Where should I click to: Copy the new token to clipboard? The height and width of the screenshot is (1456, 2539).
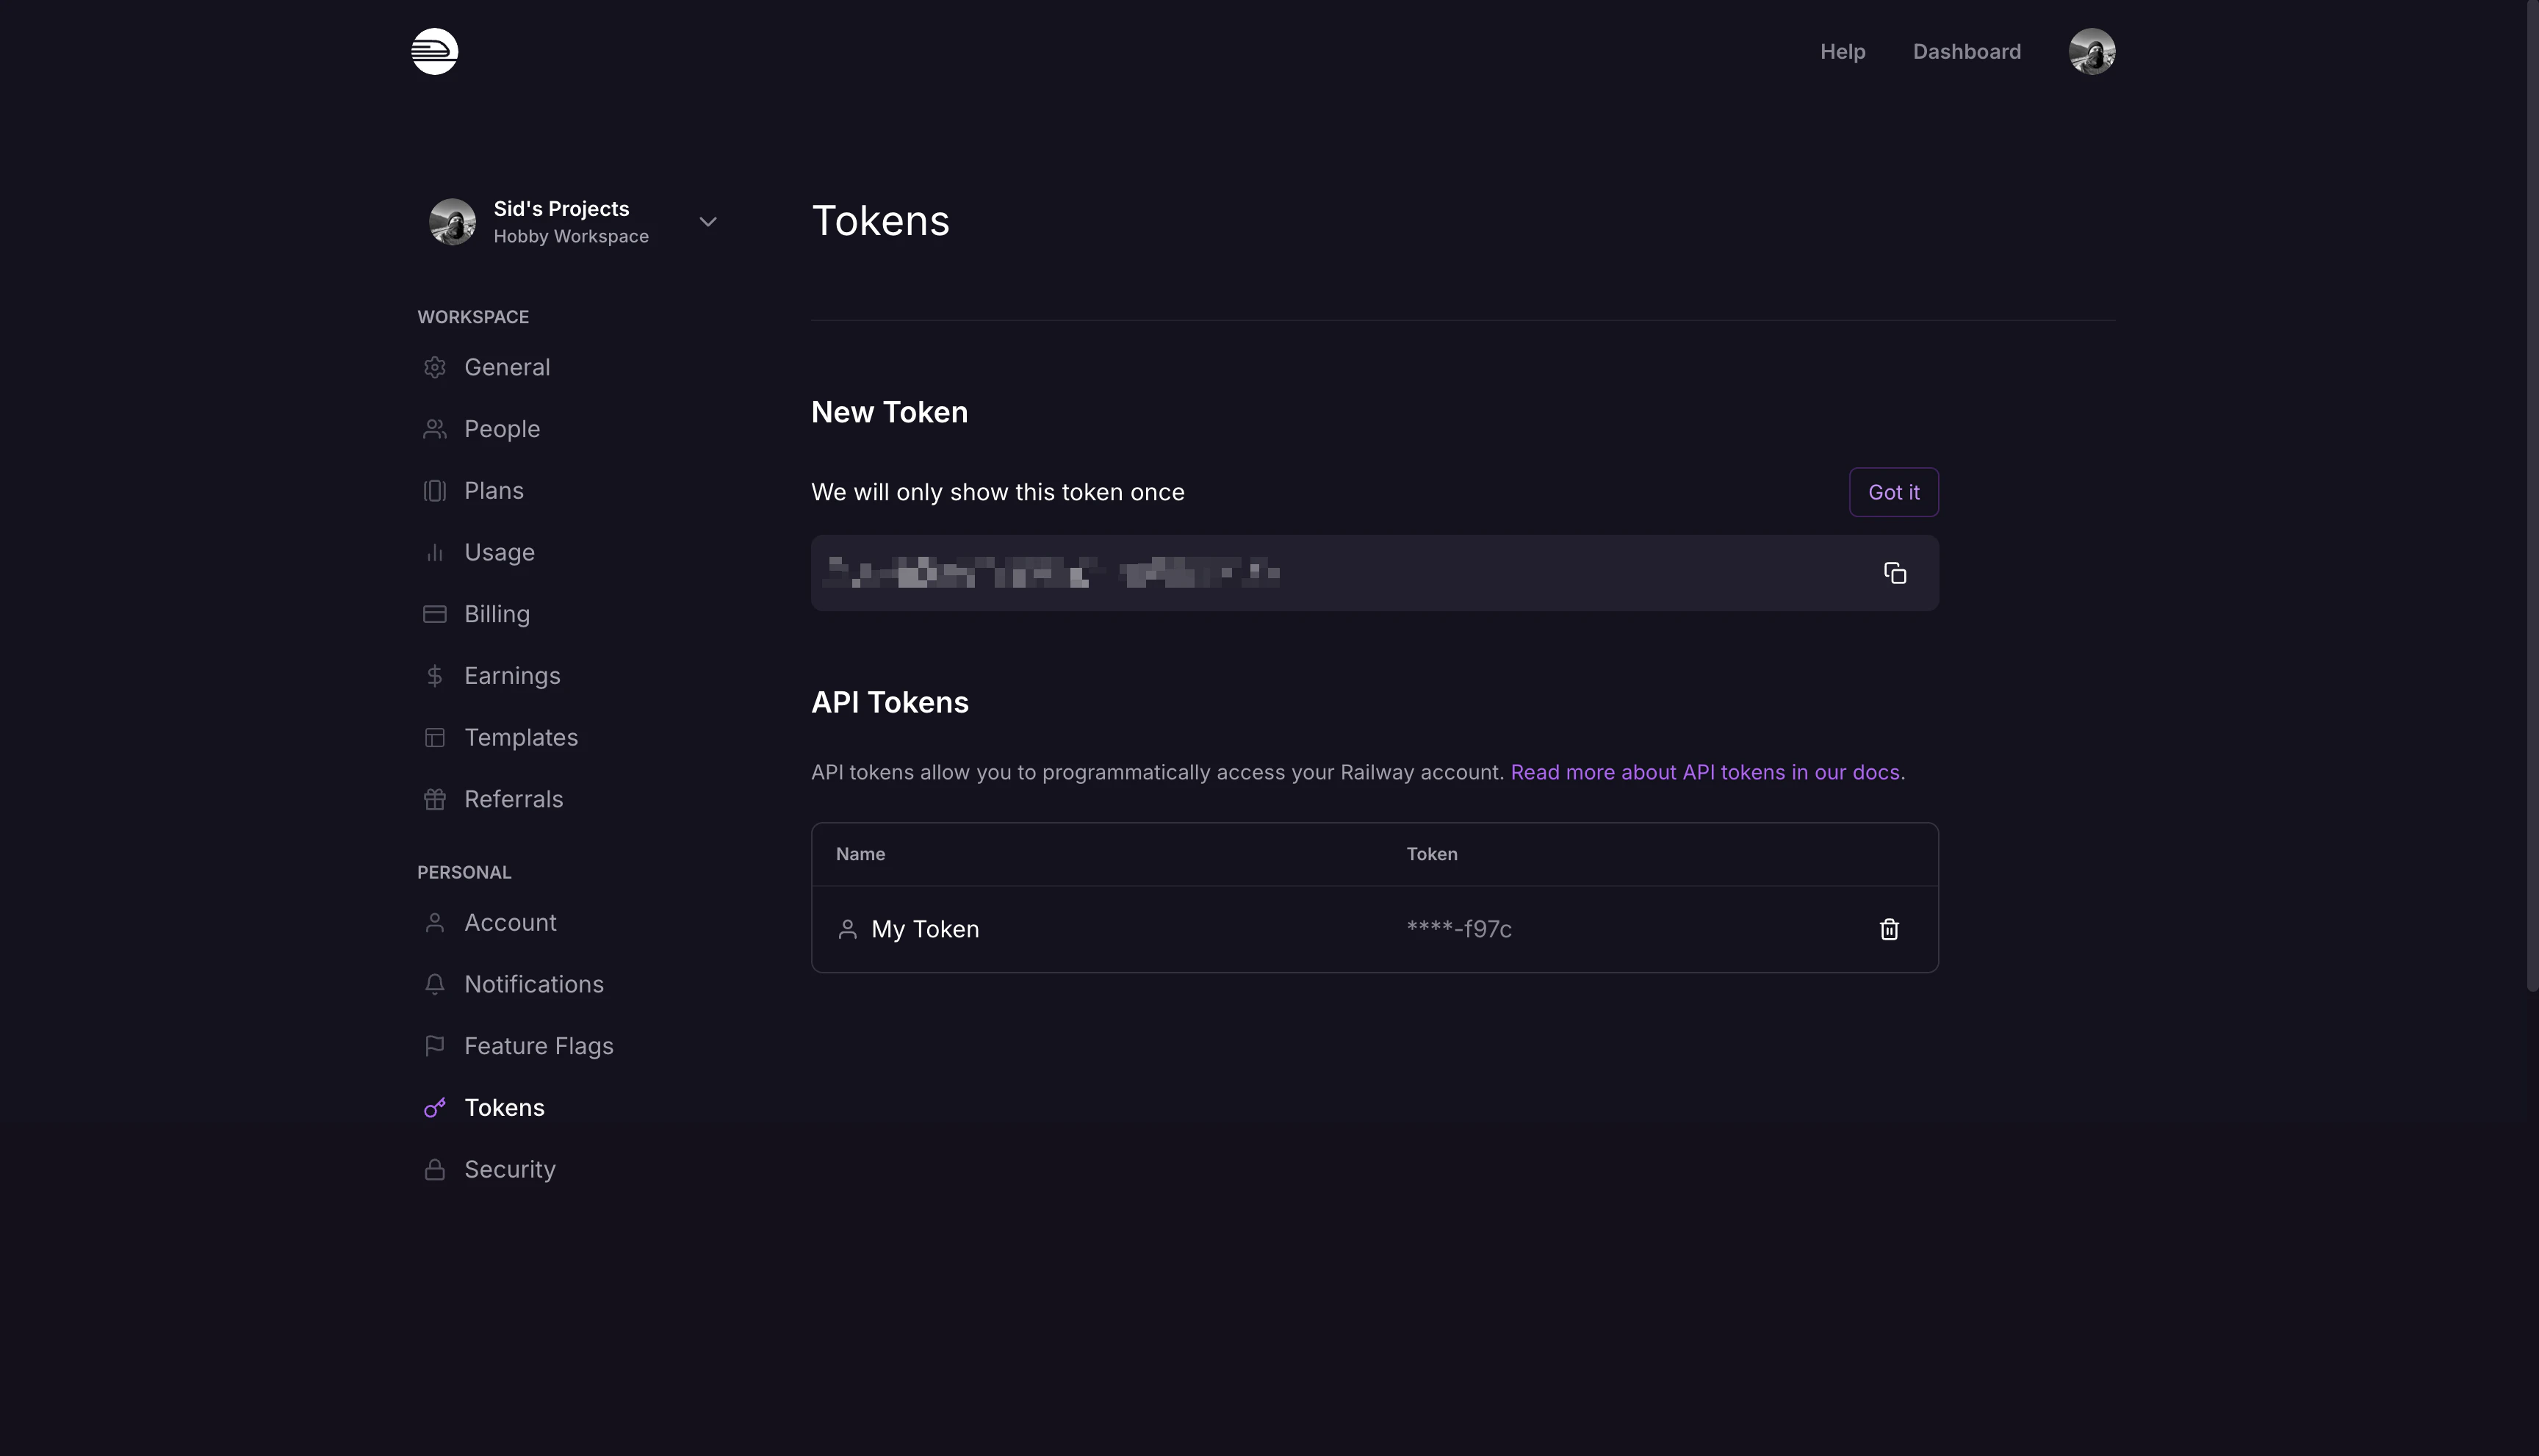1894,573
